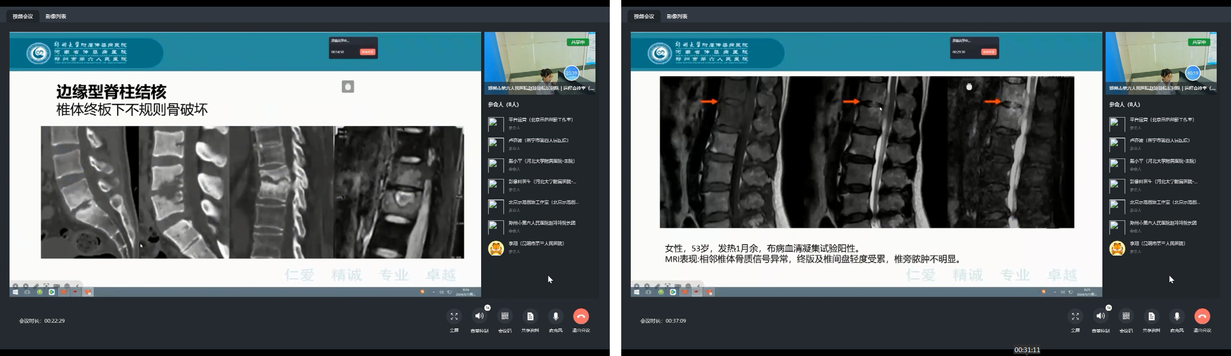Image resolution: width=1231 pixels, height=356 pixels.
Task: Click 卢亦波's avatar placeholder in right window
Action: click(1117, 145)
